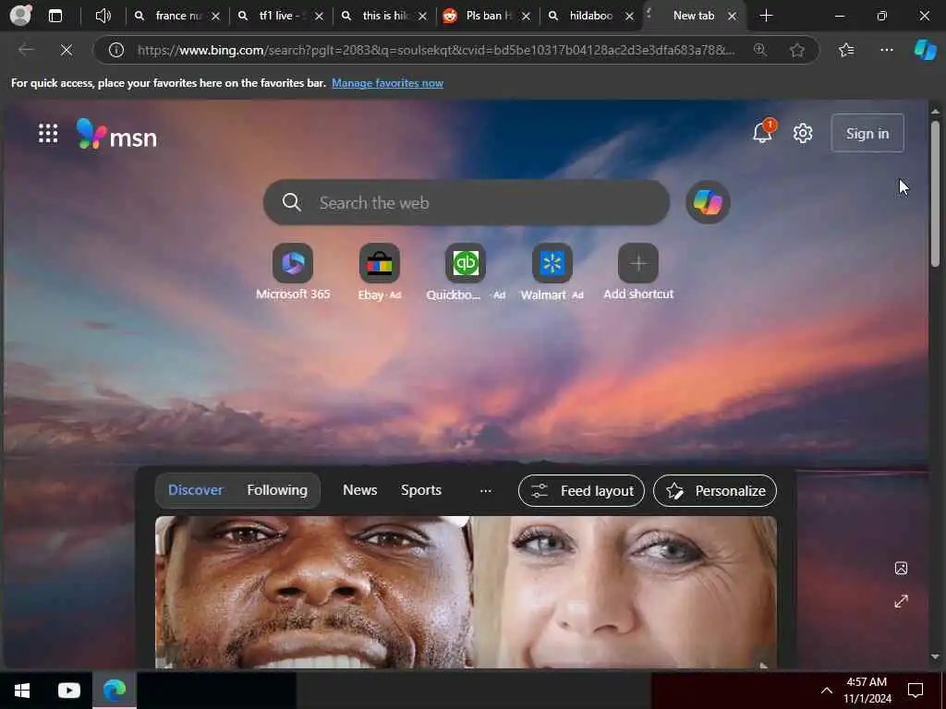Go back with the back arrow
946x709 pixels.
coord(26,50)
